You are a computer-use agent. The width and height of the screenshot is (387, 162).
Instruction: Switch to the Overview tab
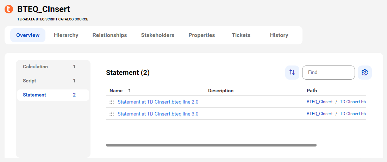[28, 35]
